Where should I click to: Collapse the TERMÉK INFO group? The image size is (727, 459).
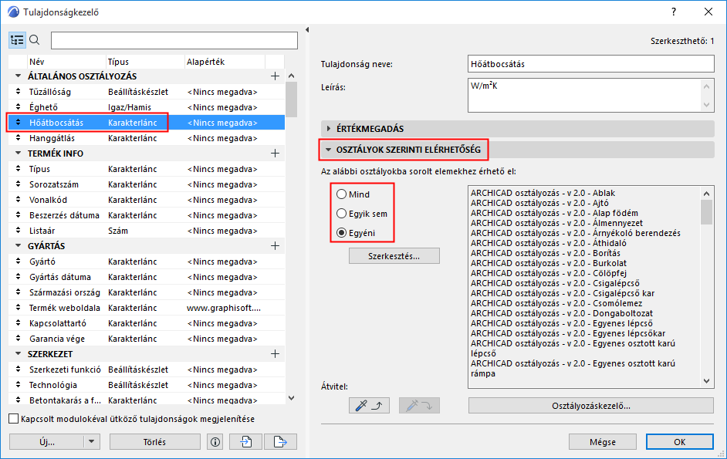pos(18,153)
